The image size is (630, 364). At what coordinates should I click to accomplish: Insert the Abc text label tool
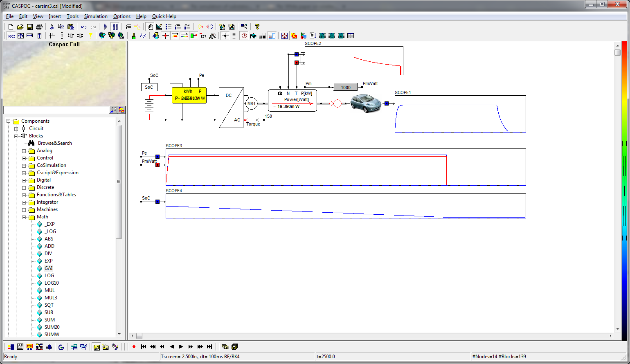[x=143, y=36]
